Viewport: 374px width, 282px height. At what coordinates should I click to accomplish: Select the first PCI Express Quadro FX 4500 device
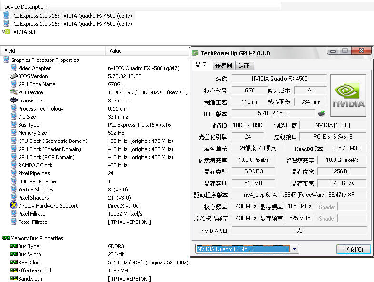coord(71,16)
